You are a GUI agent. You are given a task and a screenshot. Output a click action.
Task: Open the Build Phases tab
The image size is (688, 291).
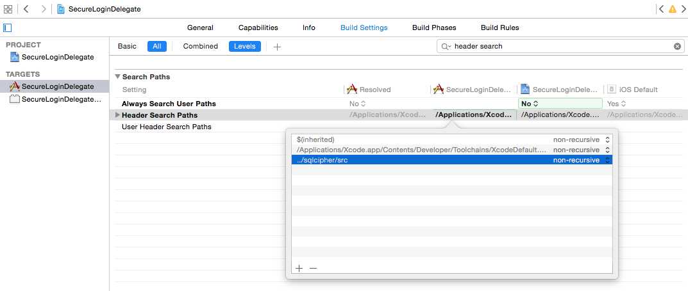434,28
